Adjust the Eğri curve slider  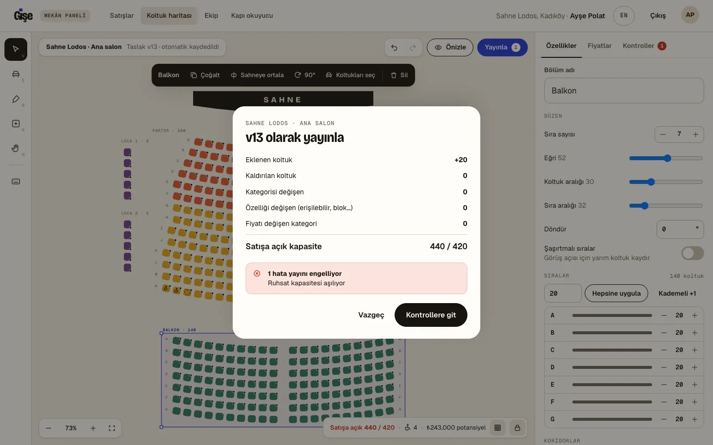click(x=666, y=158)
